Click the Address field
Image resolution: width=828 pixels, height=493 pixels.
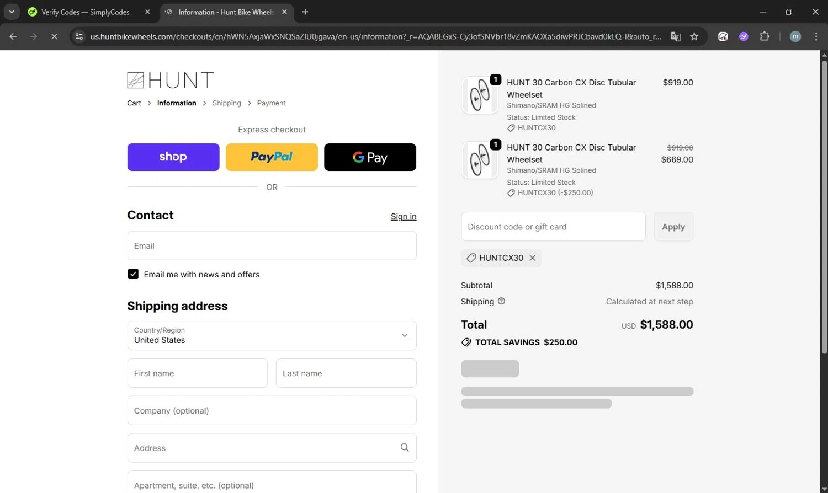(272, 448)
